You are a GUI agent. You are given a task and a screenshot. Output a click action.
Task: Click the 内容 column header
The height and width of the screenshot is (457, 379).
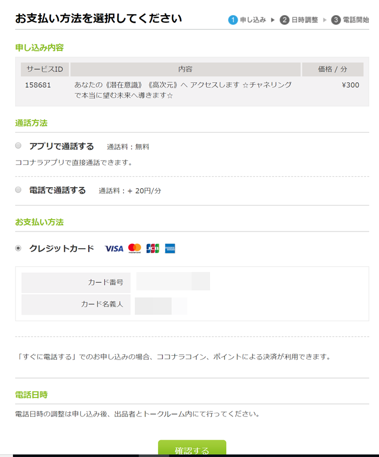tap(185, 69)
